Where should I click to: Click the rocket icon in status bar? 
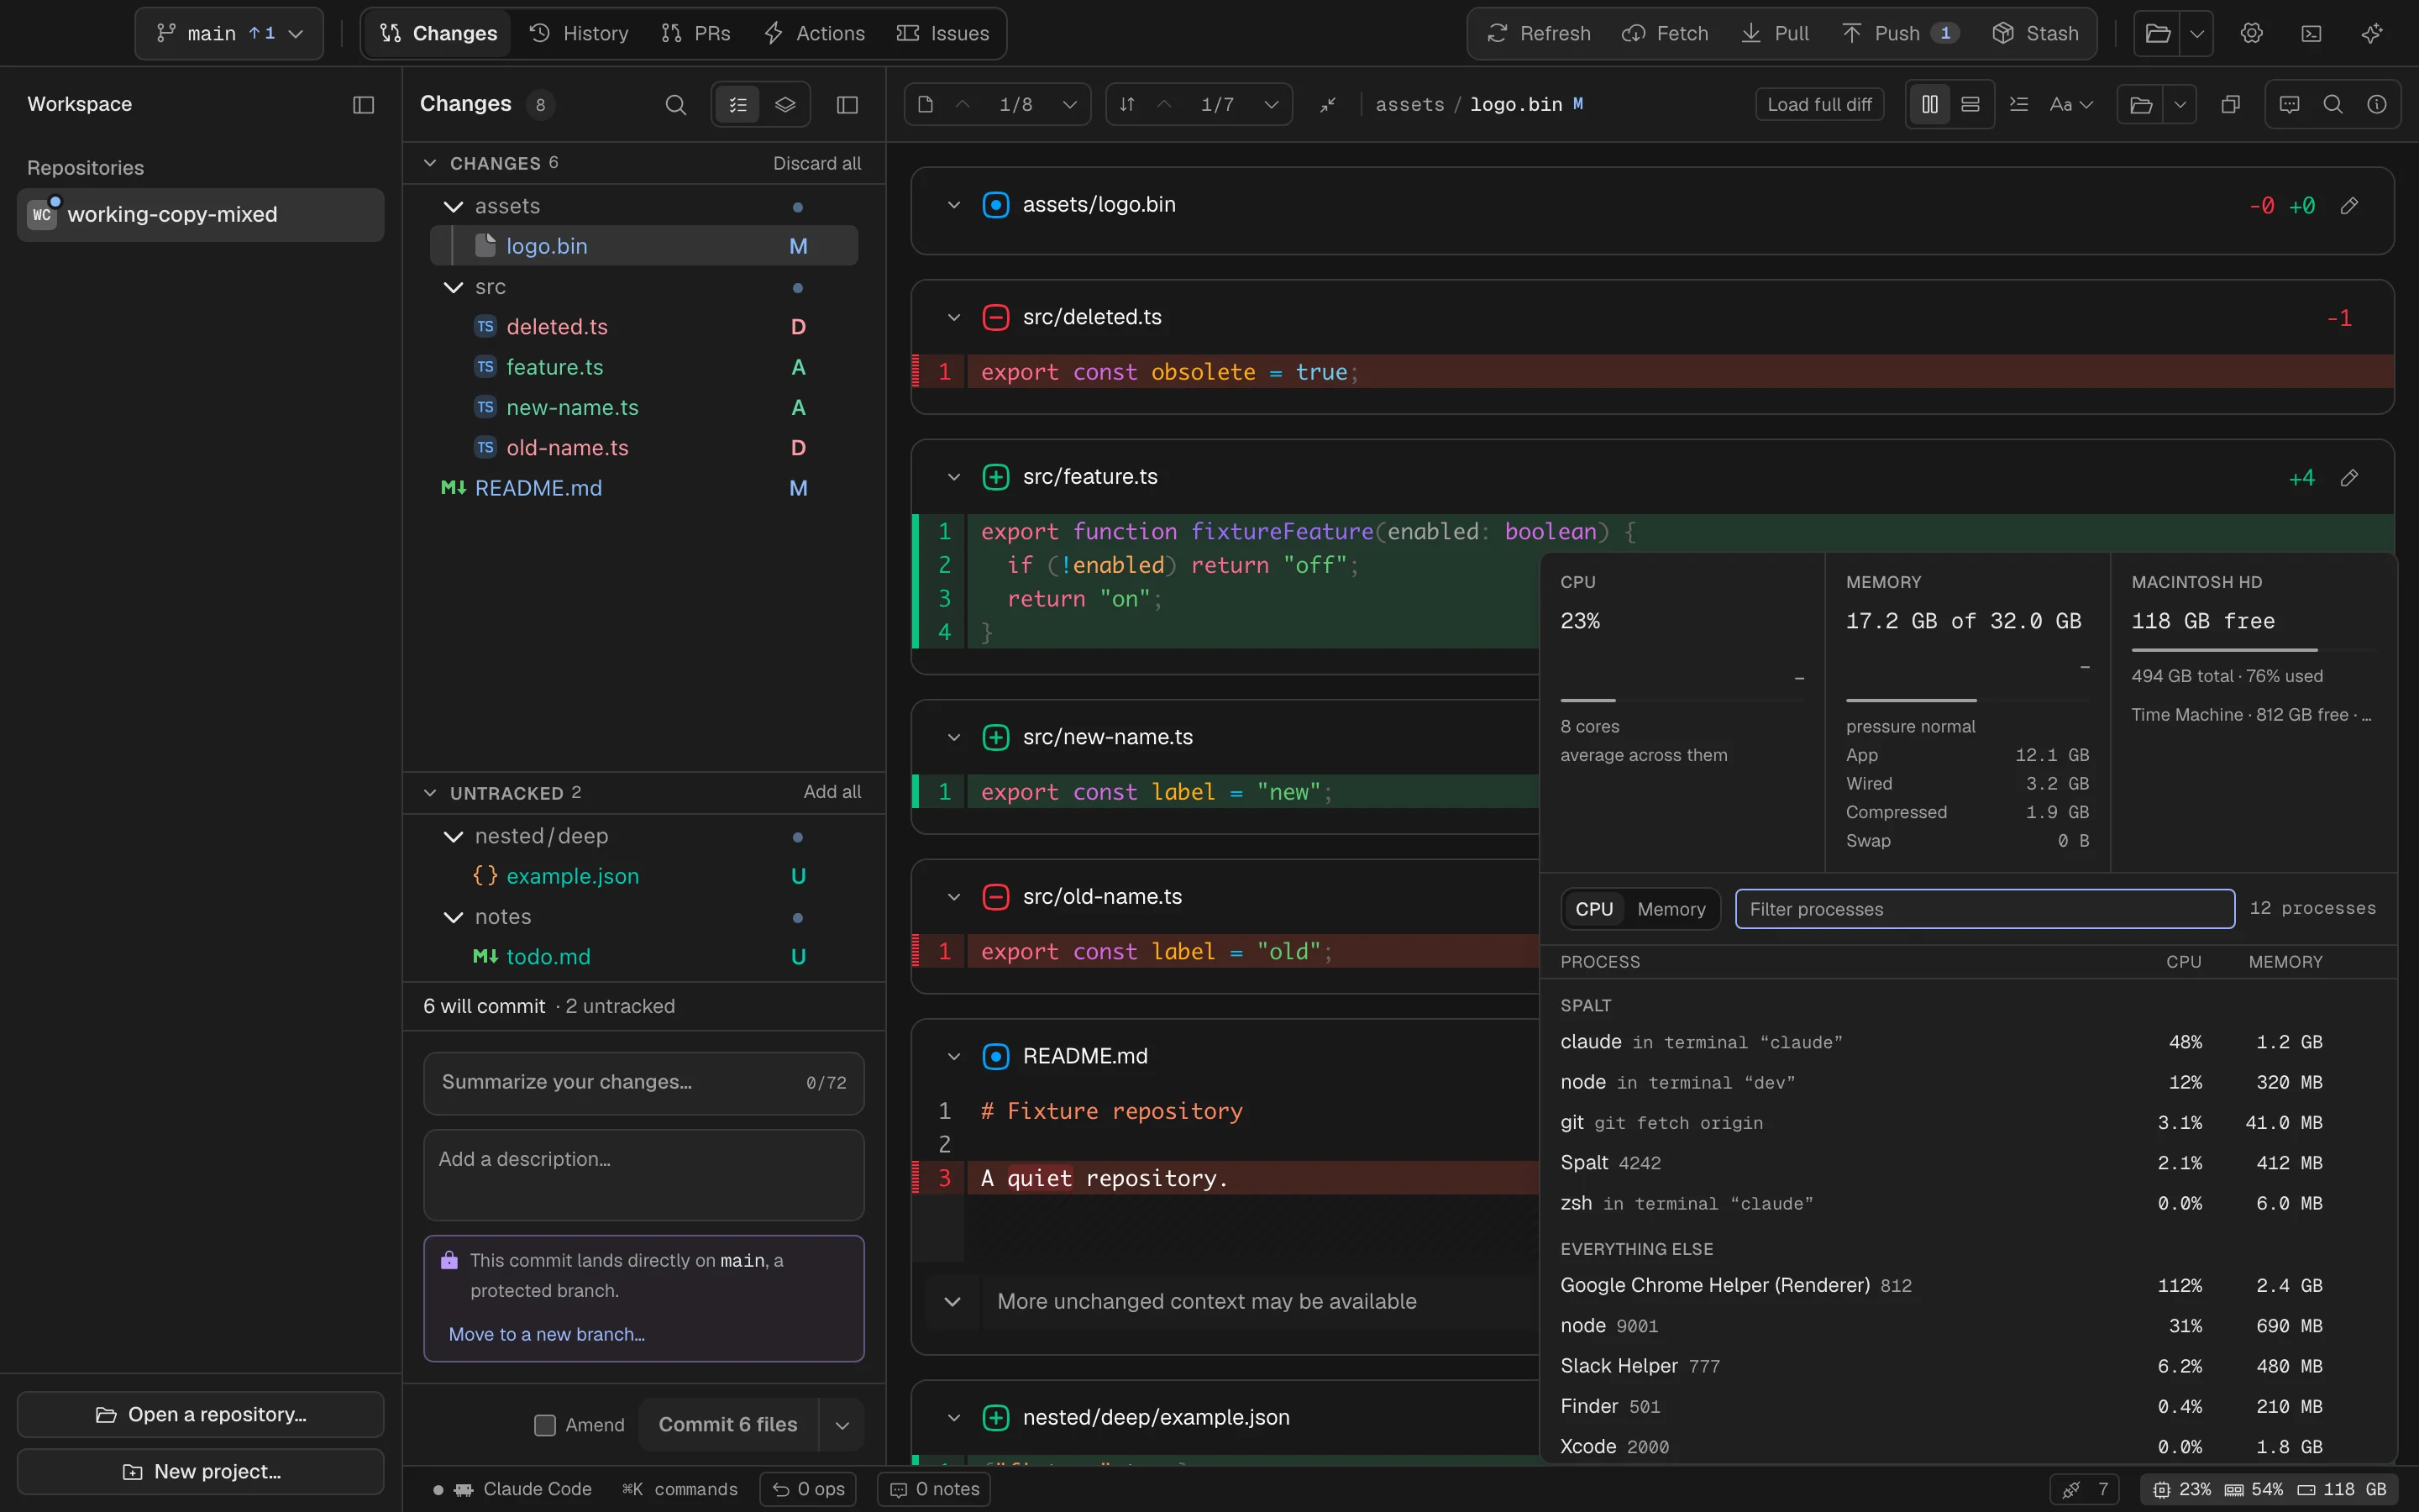coord(2071,1489)
